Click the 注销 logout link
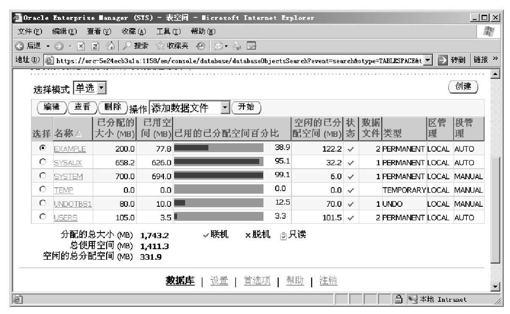The width and height of the screenshot is (510, 314). click(x=328, y=281)
